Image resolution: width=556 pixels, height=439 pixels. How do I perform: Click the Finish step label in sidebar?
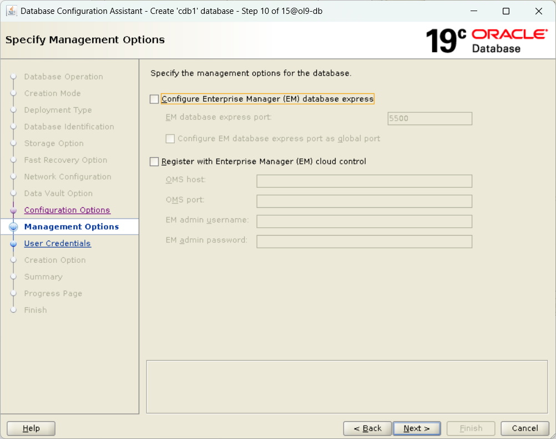[36, 310]
